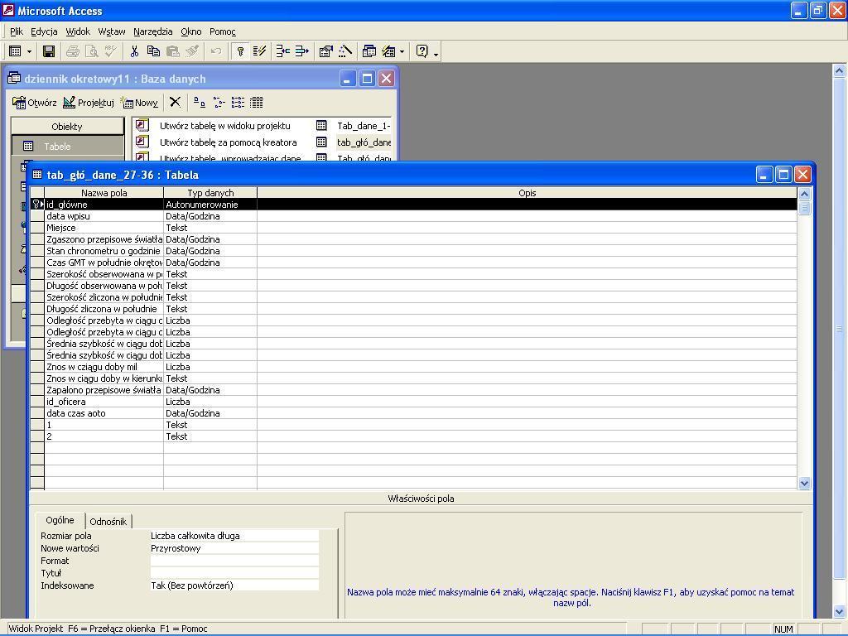Click the empty Format property field
The image size is (848, 636).
pyautogui.click(x=234, y=561)
